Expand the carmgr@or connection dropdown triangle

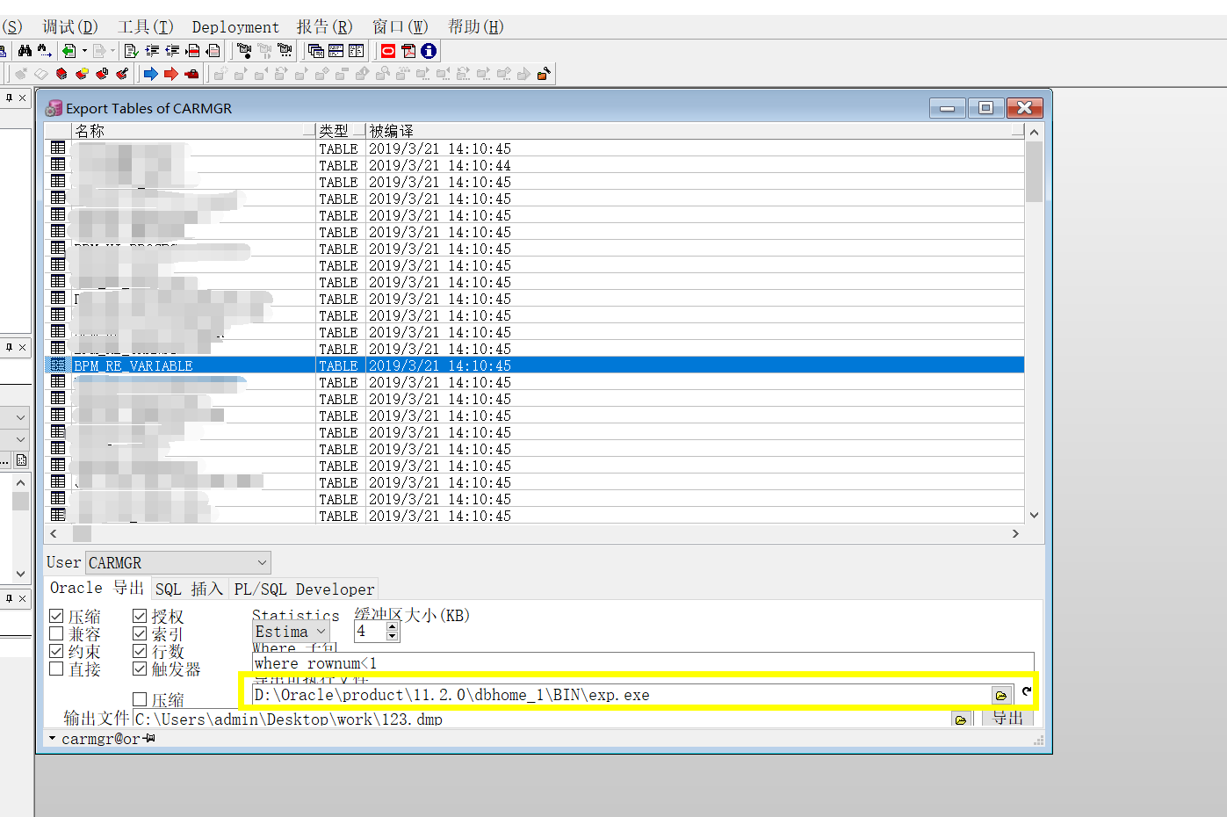click(x=52, y=738)
